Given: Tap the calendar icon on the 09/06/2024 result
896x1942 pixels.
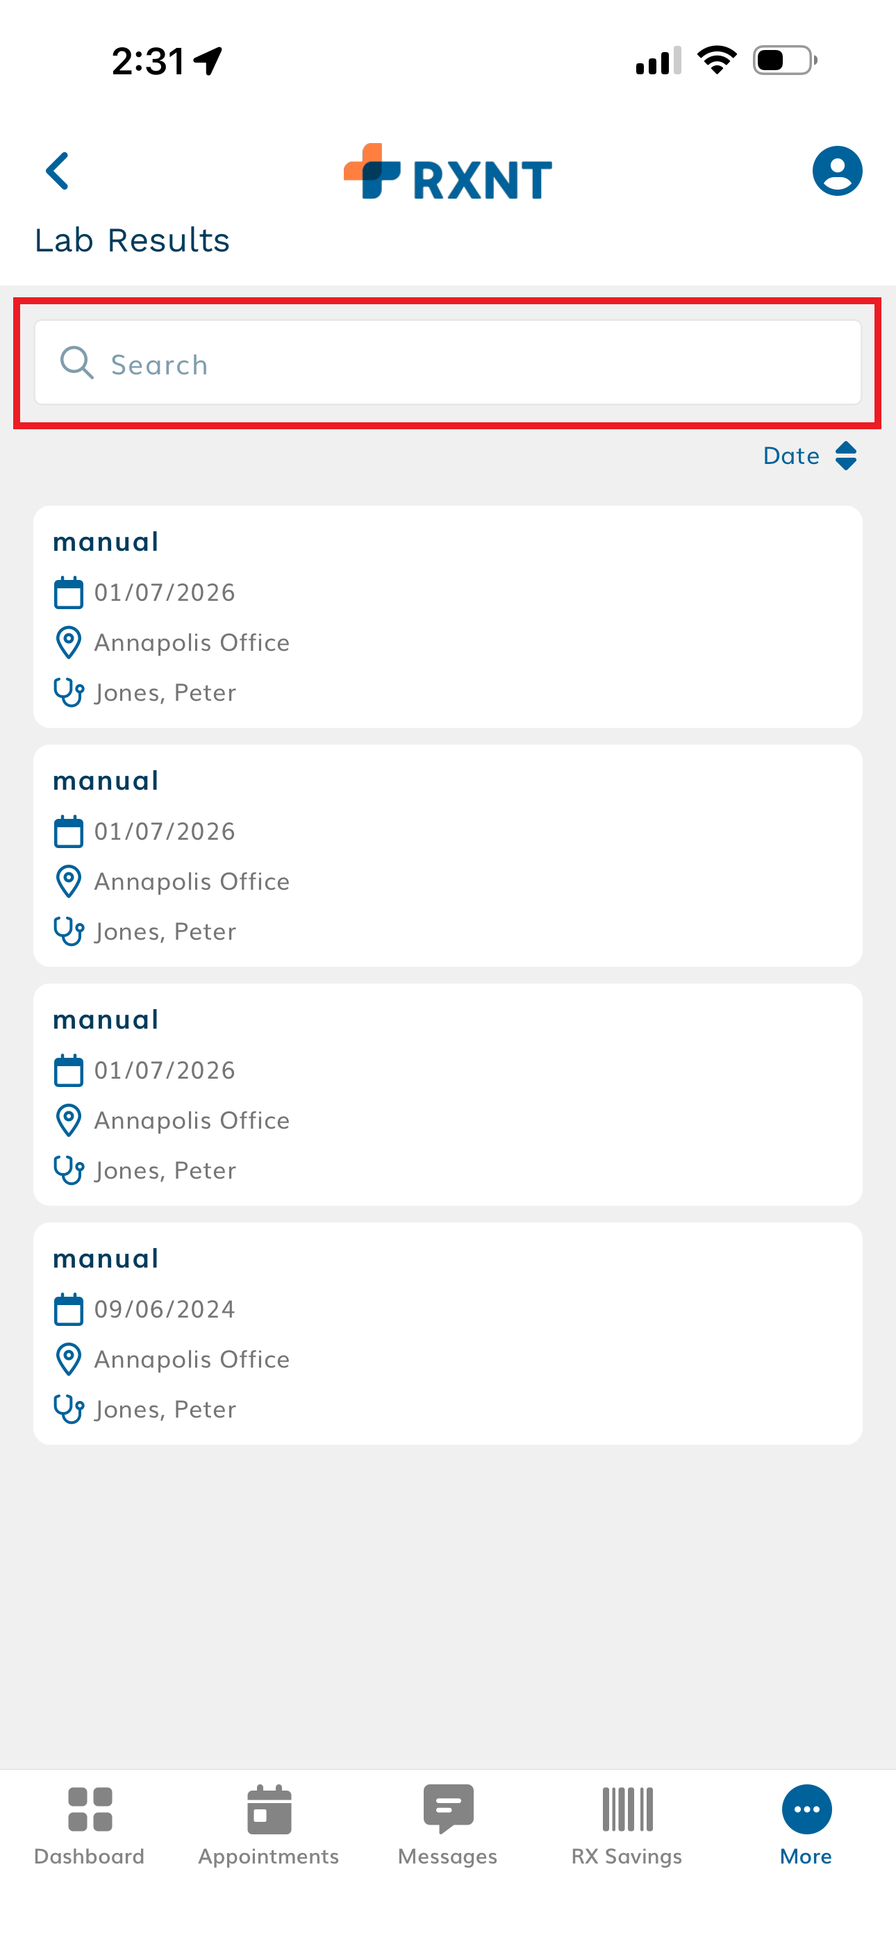Looking at the screenshot, I should point(69,1309).
